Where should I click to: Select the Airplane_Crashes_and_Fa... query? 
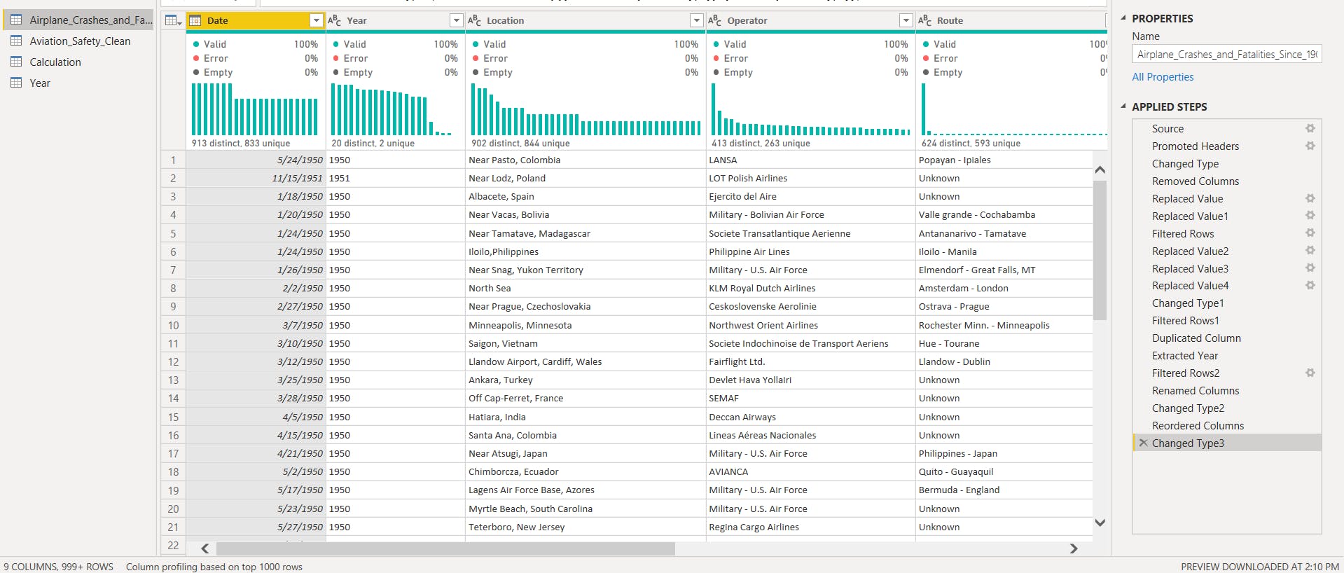pos(78,20)
